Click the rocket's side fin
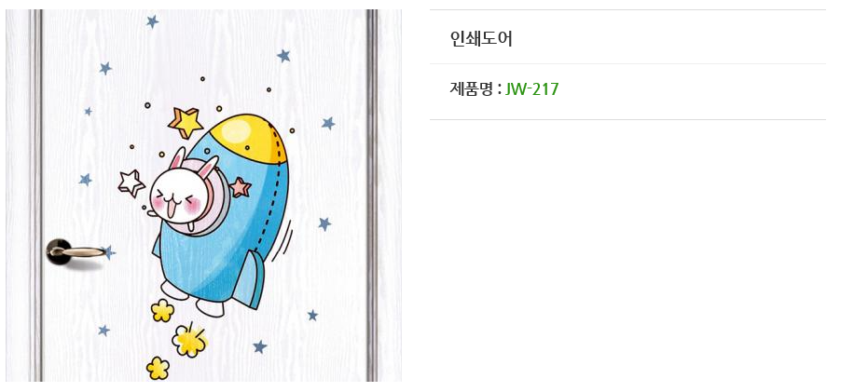 tap(252, 279)
